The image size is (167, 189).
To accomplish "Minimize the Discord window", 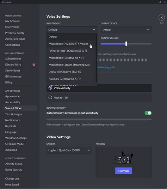I will click(155, 2).
